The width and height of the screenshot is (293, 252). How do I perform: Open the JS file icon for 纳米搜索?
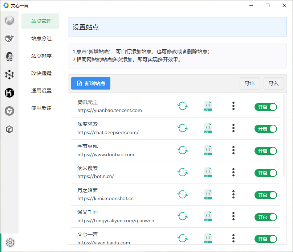click(208, 172)
